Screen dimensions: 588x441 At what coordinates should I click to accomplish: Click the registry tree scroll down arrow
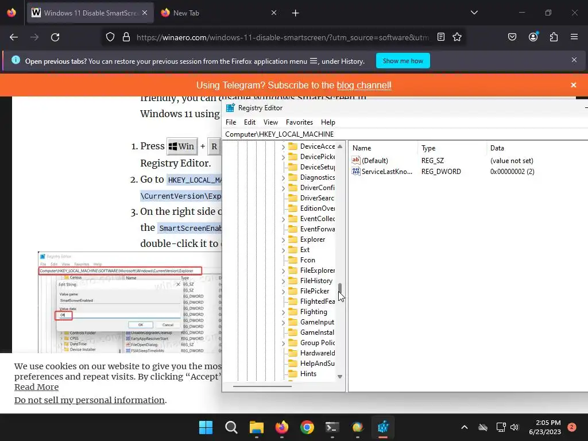tap(340, 377)
